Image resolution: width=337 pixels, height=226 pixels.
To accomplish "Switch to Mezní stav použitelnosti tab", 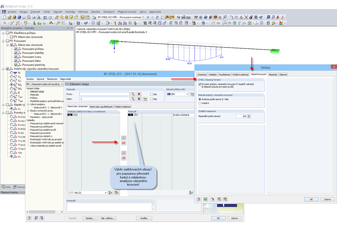I will [101, 107].
